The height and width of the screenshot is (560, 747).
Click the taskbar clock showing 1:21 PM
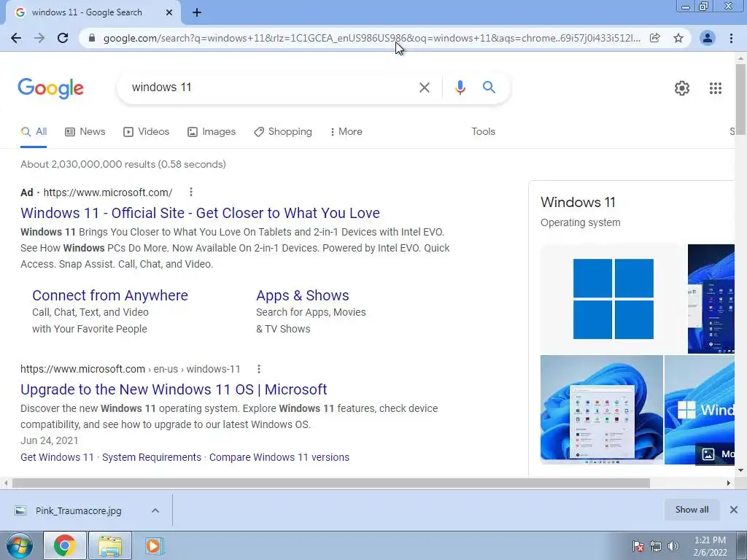[x=710, y=546]
